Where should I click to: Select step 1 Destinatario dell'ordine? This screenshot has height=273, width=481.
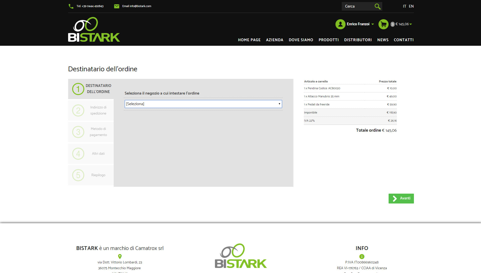[x=91, y=89]
